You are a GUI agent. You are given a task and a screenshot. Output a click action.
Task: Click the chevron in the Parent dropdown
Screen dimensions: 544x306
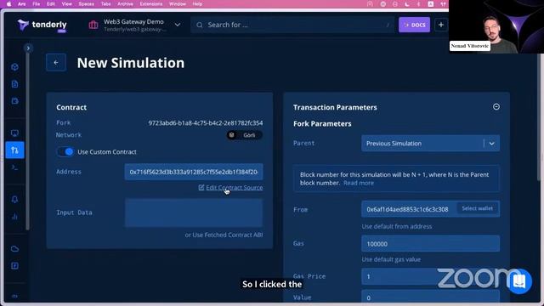pyautogui.click(x=491, y=144)
